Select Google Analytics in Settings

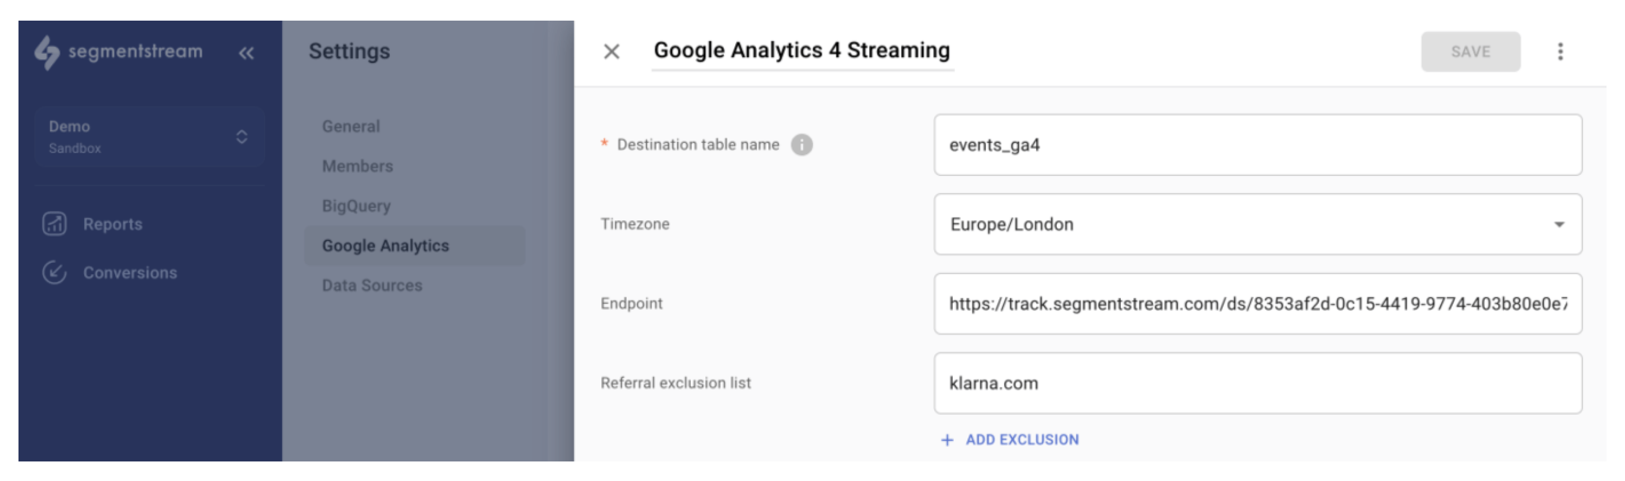pyautogui.click(x=414, y=245)
